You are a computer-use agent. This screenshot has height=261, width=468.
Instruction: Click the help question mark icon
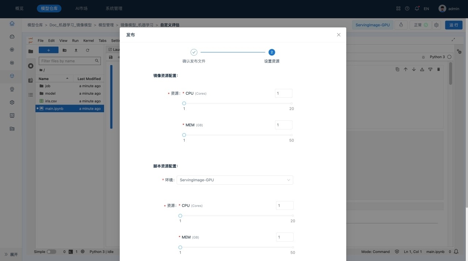coord(407,8)
